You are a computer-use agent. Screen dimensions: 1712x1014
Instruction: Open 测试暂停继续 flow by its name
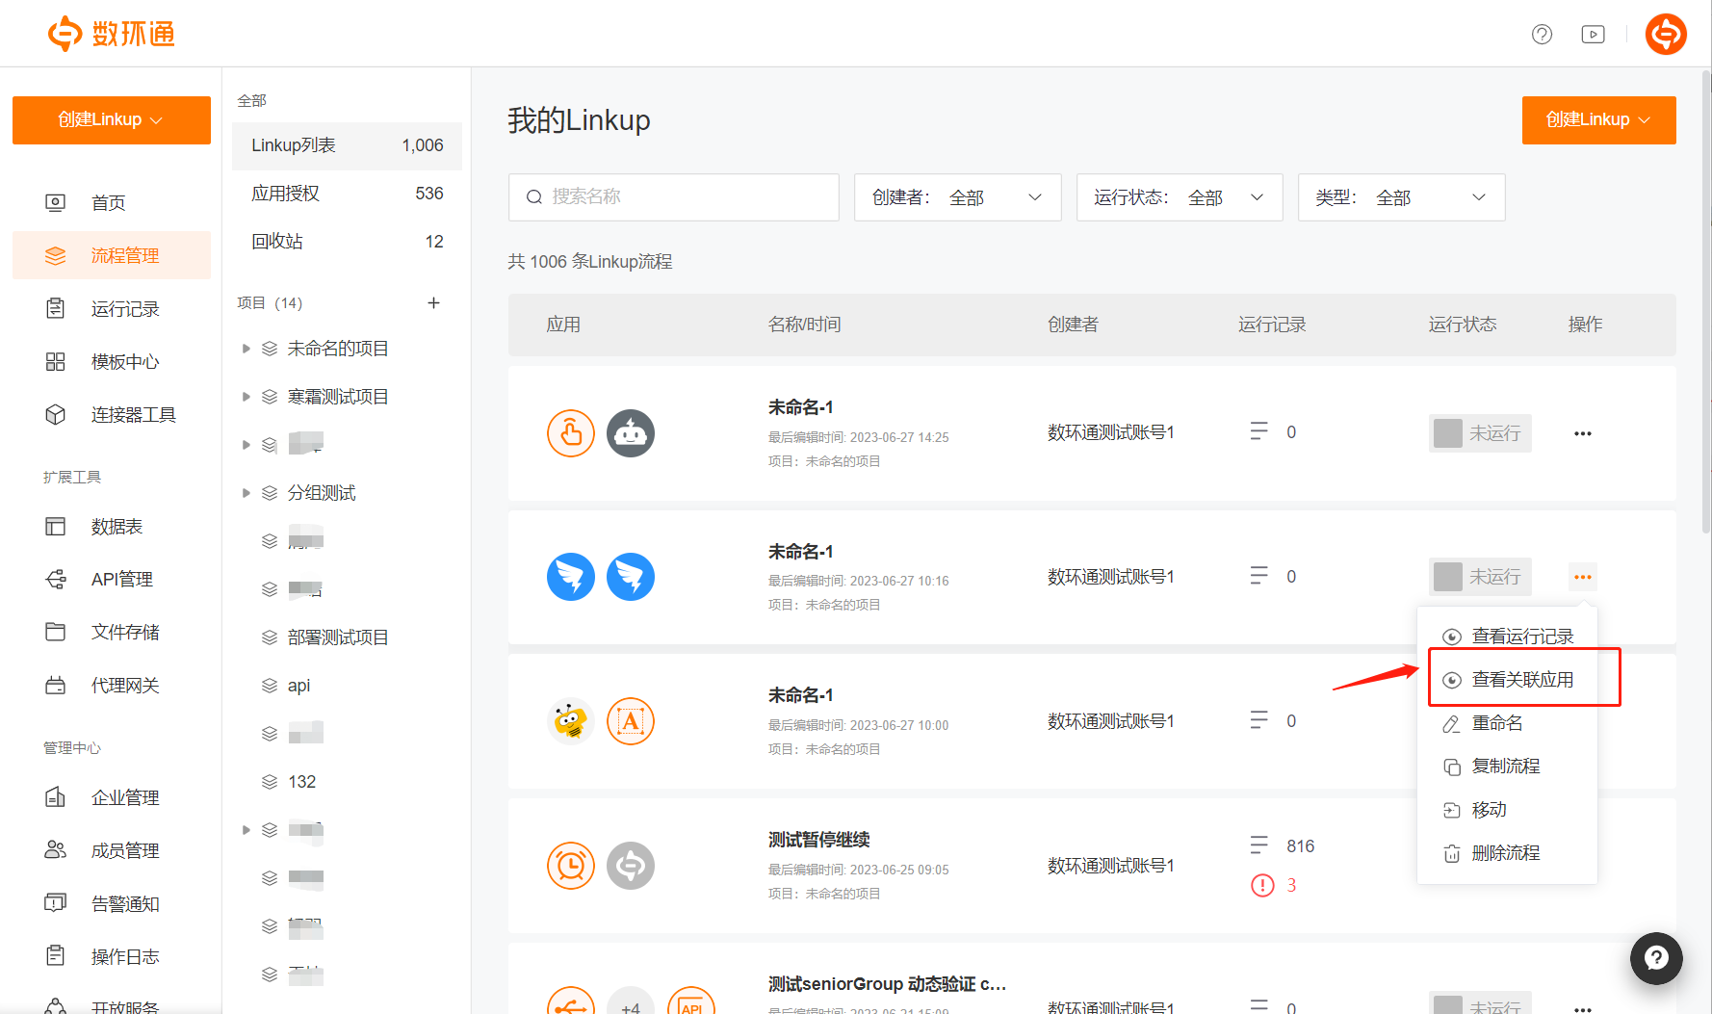click(818, 840)
